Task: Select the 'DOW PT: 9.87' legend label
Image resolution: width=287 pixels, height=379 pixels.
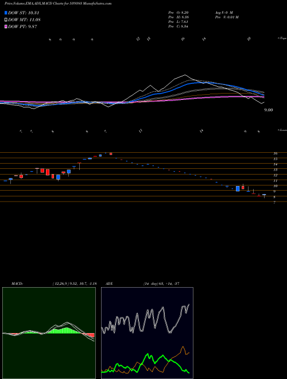Action: [x=22, y=27]
